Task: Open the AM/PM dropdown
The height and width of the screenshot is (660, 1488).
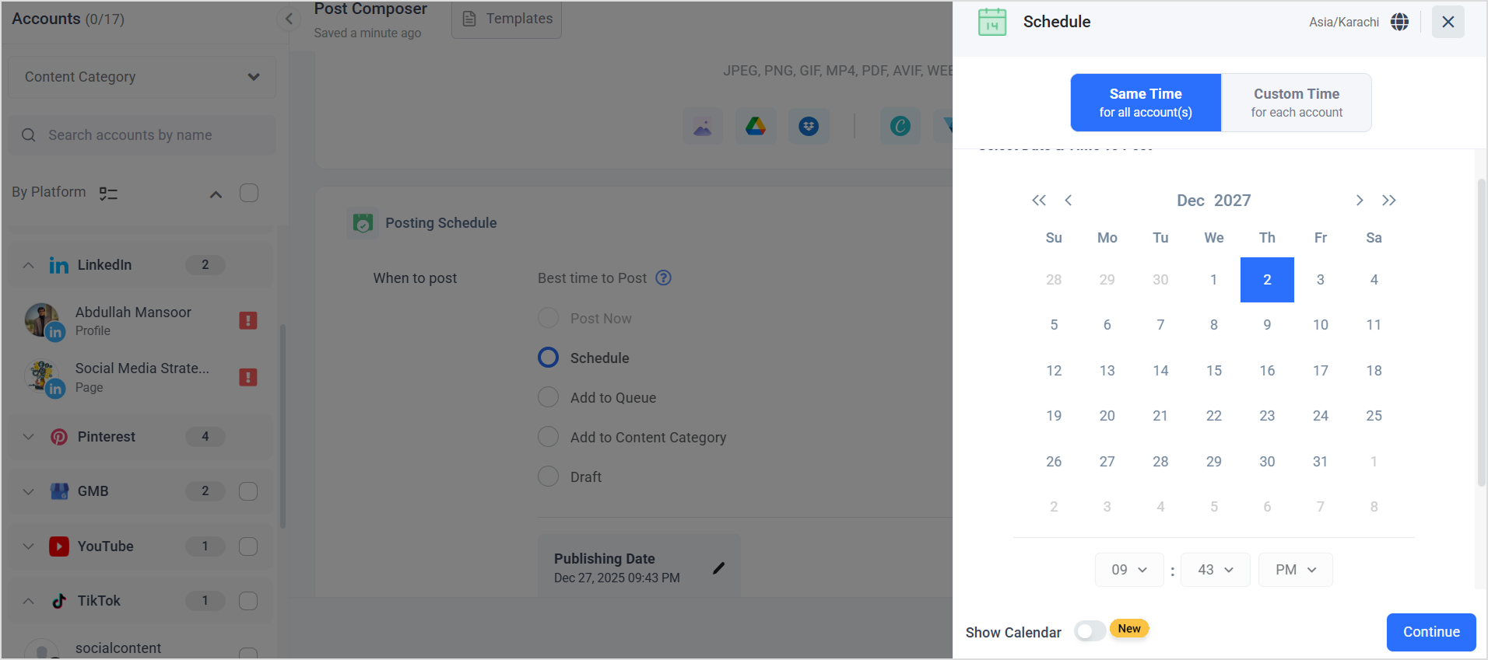Action: click(x=1296, y=570)
